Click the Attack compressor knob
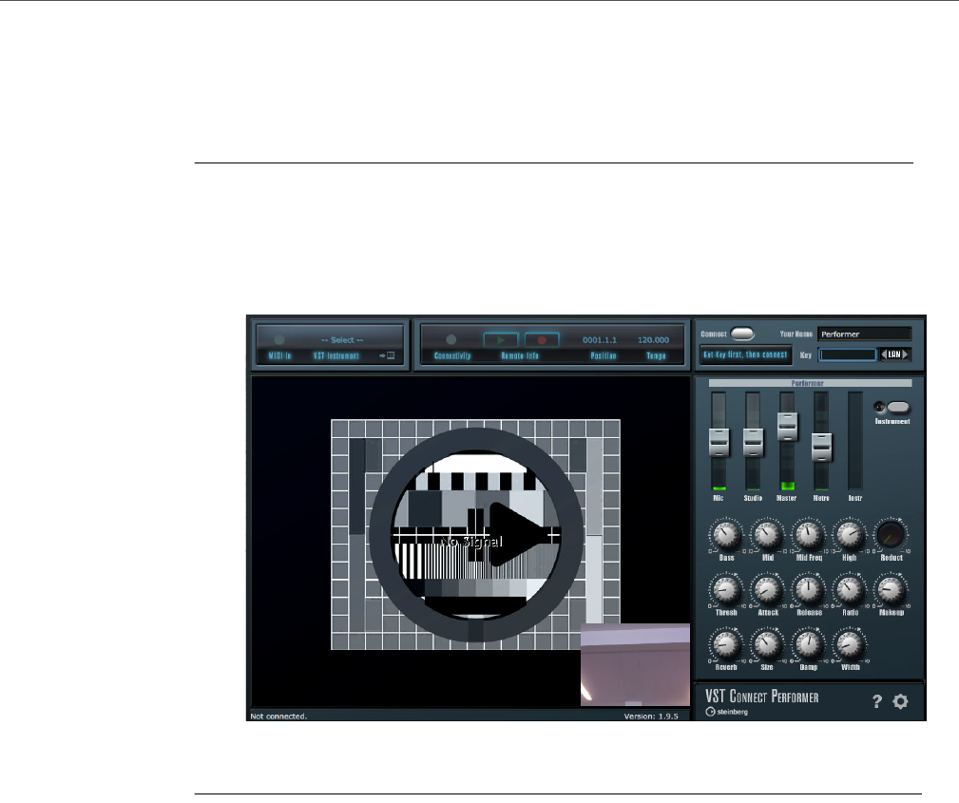 768,590
